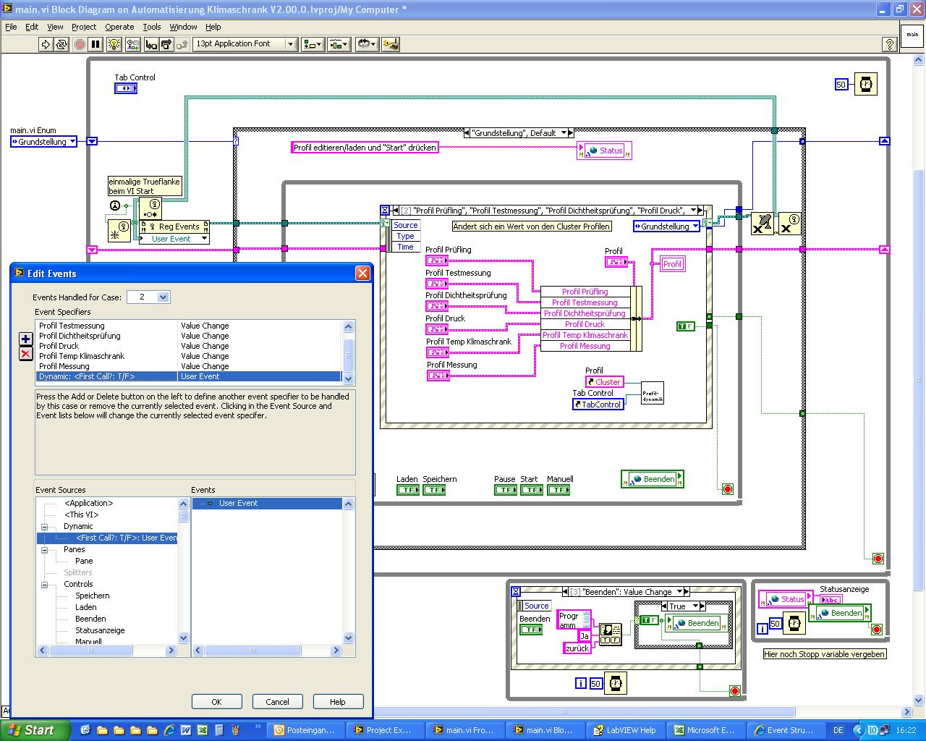Toggle Retain Wire Values toolbar button
926x741 pixels.
[132, 44]
